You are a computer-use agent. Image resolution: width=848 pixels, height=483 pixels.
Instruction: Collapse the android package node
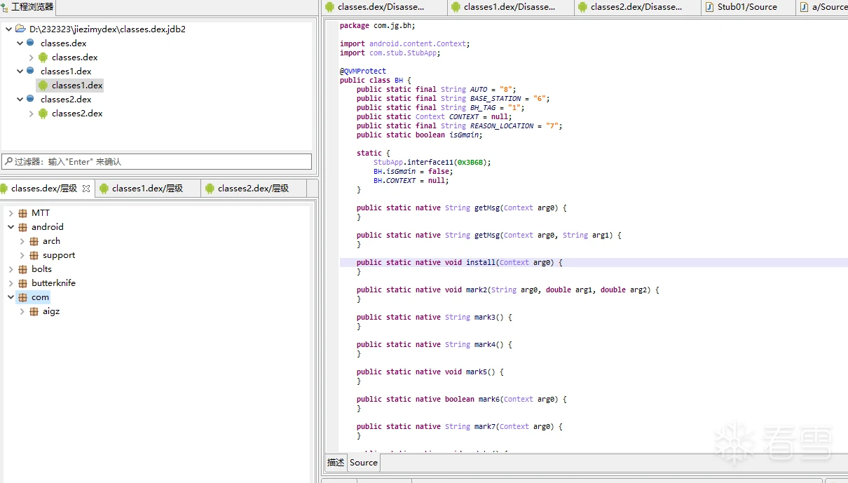point(11,227)
